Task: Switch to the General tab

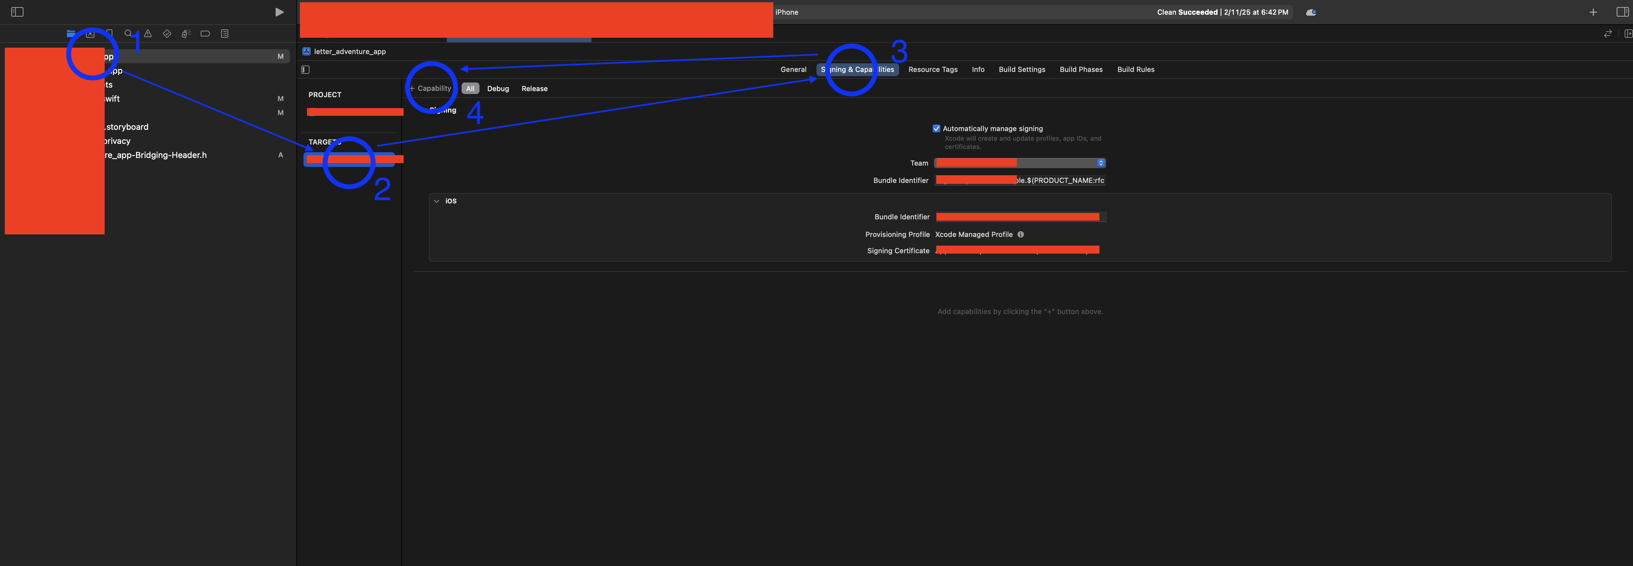Action: 793,70
